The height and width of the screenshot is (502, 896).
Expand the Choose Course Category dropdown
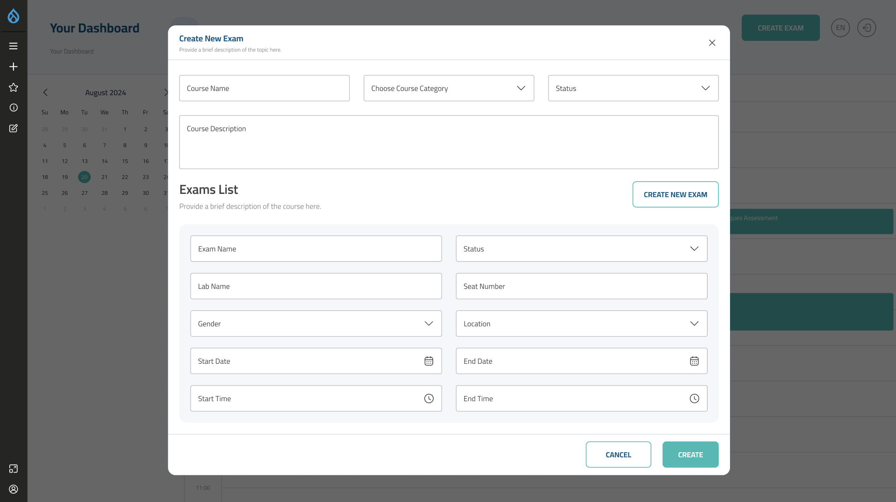click(448, 88)
